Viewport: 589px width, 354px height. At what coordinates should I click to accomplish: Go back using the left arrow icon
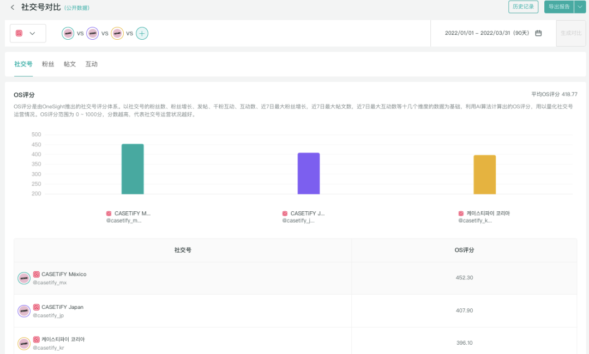point(13,7)
